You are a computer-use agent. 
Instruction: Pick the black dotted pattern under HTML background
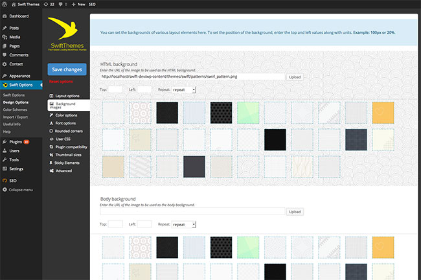click(x=221, y=113)
